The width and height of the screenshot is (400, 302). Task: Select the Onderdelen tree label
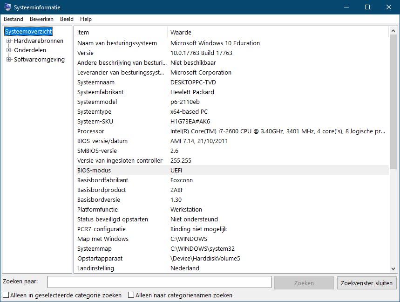coord(30,50)
